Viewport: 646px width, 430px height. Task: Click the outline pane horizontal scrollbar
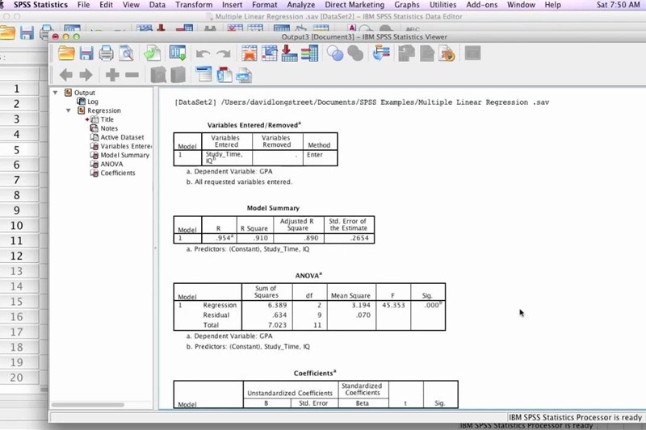click(101, 404)
